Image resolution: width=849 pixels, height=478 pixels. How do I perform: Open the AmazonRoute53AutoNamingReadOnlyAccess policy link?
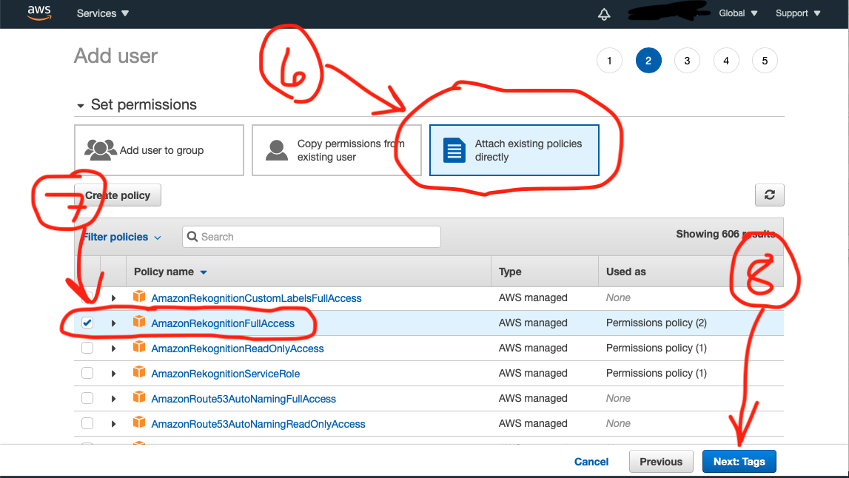(x=258, y=424)
